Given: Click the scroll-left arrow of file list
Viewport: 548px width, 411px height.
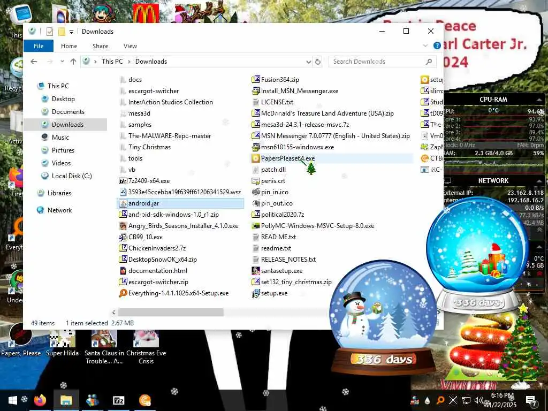Looking at the screenshot, I should point(113,312).
